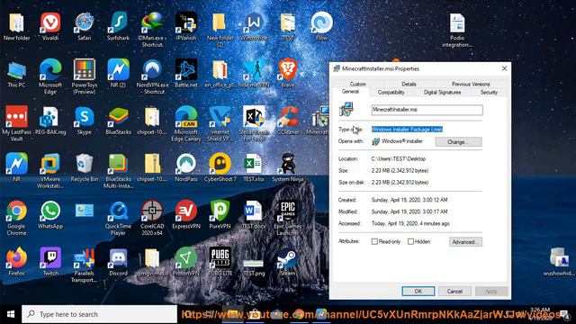
Task: Select the Microsoft Edge Canary icon
Action: click(x=186, y=124)
